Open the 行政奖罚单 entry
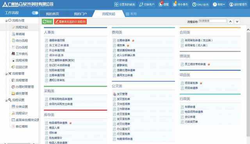This screenshot has height=144, width=250. point(191,122)
